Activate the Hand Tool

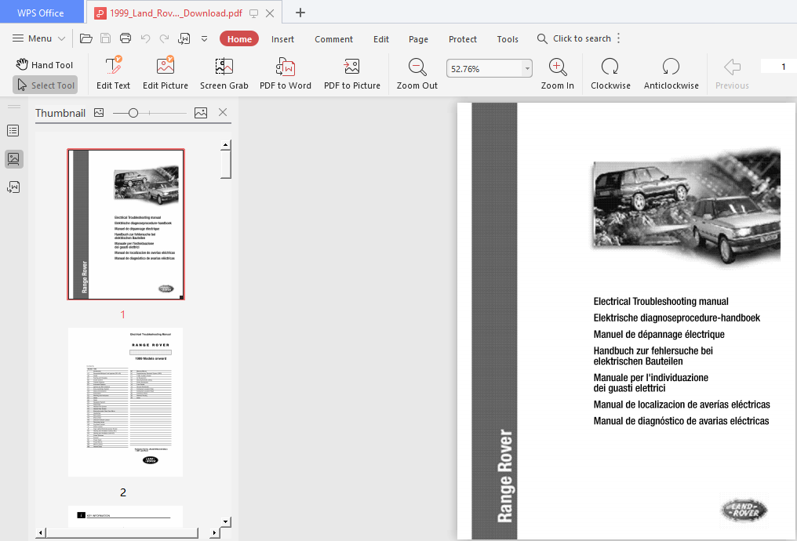click(45, 64)
